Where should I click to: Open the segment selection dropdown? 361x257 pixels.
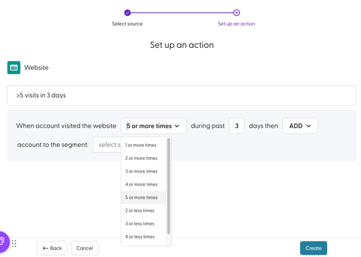(x=107, y=144)
